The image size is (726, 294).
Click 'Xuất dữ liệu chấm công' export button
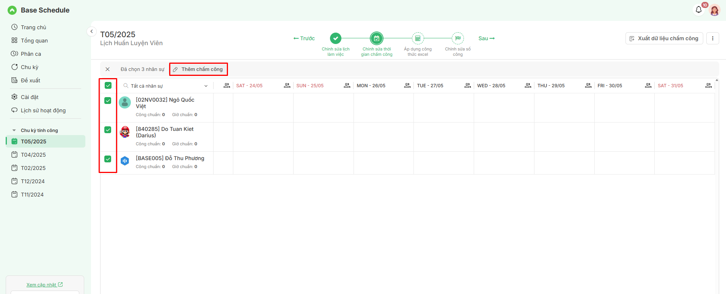pyautogui.click(x=664, y=38)
